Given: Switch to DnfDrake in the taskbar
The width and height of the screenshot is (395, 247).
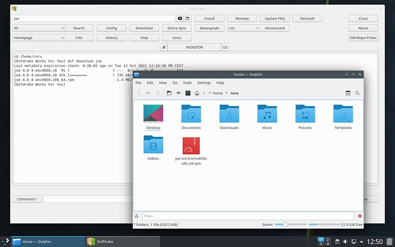Looking at the screenshot, I should click(x=123, y=241).
